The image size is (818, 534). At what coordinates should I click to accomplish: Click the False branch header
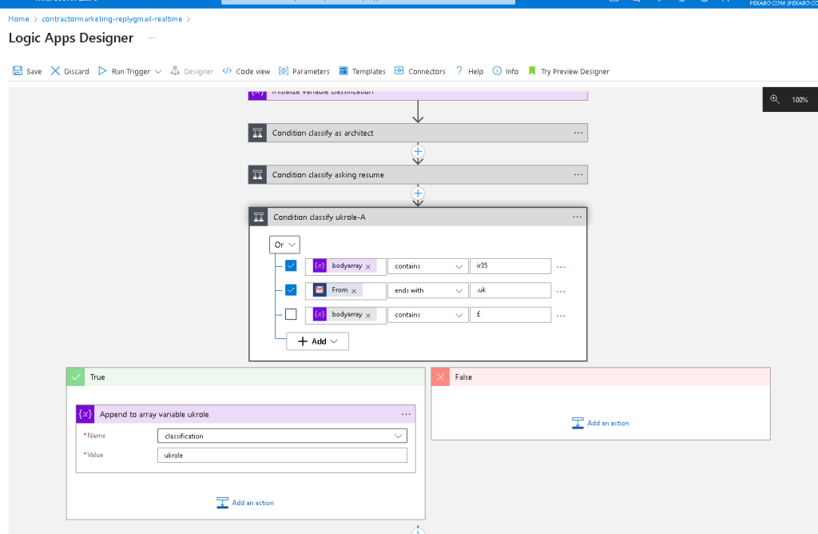tap(601, 377)
